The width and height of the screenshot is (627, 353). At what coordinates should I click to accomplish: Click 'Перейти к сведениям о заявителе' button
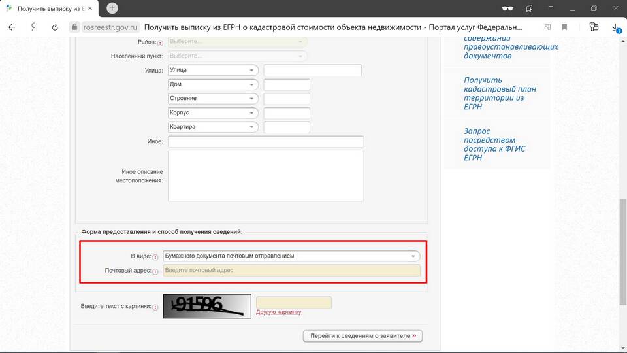coord(362,336)
